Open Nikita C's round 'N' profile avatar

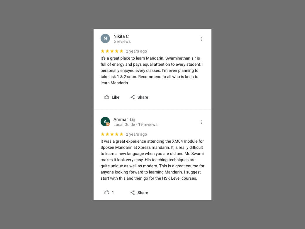point(105,39)
